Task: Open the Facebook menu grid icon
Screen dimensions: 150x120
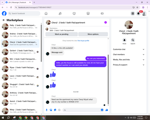Action: pos(133,13)
